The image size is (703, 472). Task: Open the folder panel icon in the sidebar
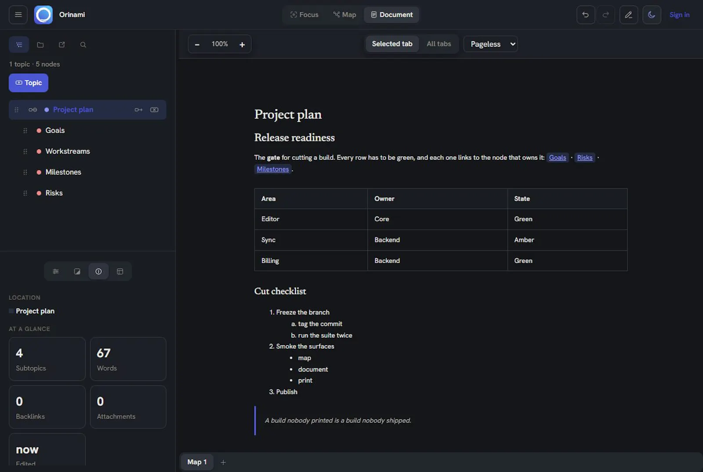40,45
